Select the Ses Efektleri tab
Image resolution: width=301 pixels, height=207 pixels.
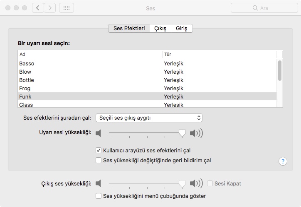[x=129, y=29]
